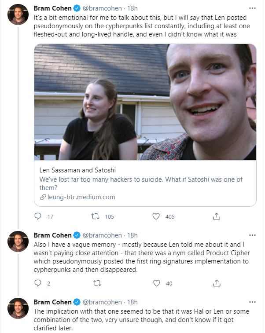Reply to the first tweet about Len
Viewport: 265px width, 333px height.
(38, 216)
